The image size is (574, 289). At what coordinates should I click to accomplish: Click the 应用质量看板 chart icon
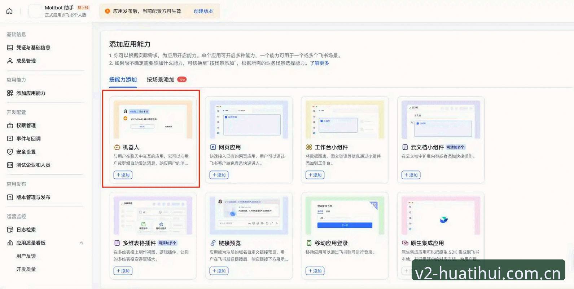[10, 243]
